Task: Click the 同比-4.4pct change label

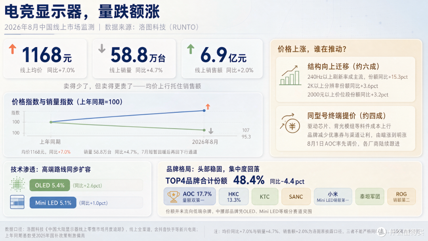Action: click(287, 182)
